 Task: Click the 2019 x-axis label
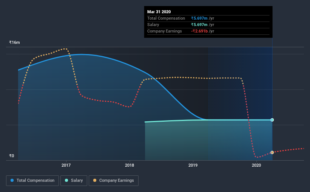pos(193,165)
